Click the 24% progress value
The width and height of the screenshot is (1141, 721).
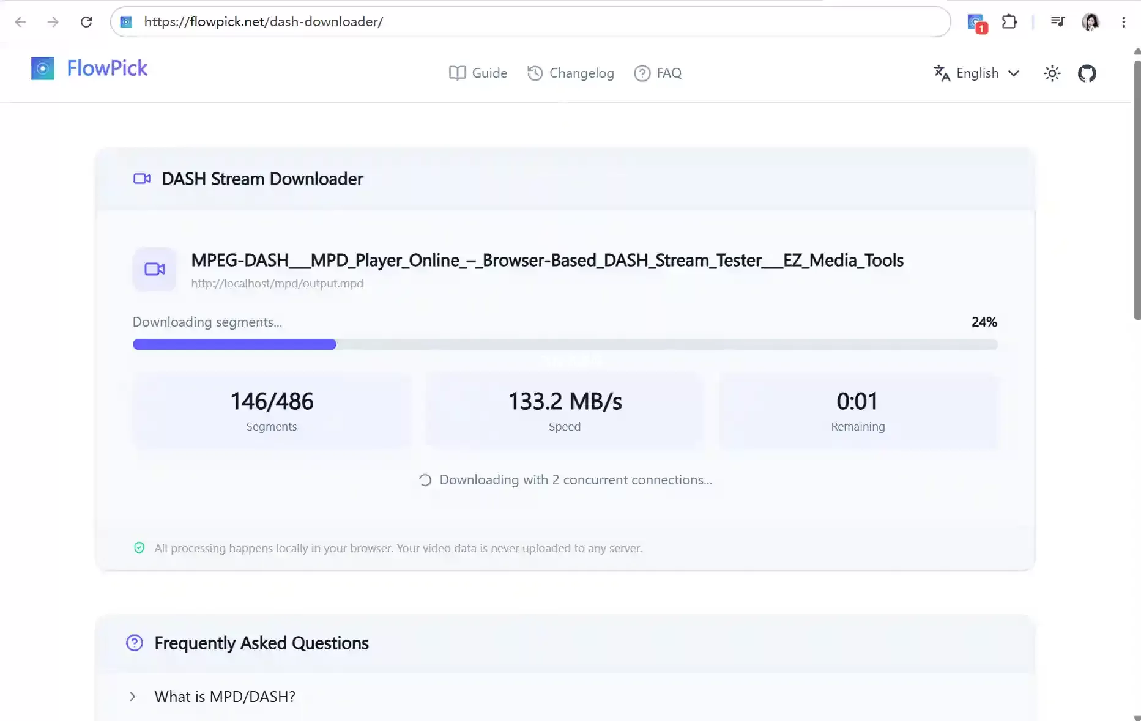click(x=984, y=322)
